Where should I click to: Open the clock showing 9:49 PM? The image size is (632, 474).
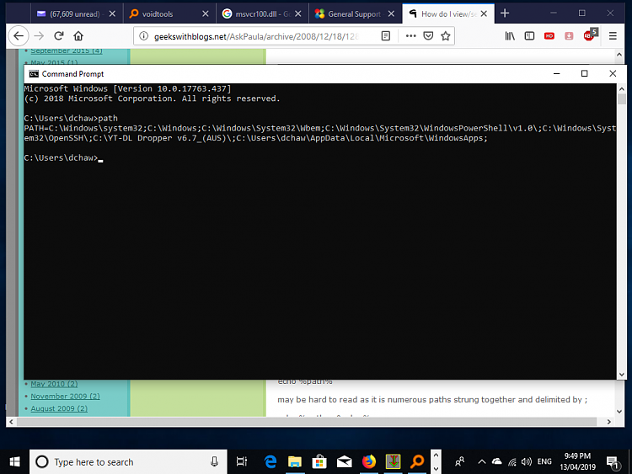[x=577, y=461]
